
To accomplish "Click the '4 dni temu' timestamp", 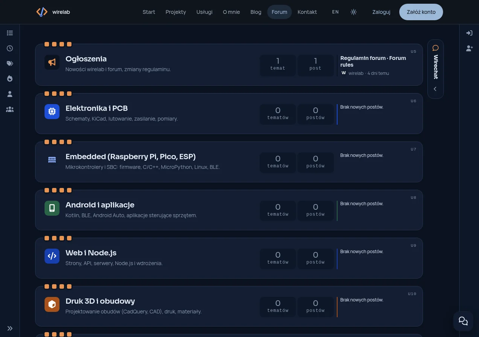I will point(378,73).
